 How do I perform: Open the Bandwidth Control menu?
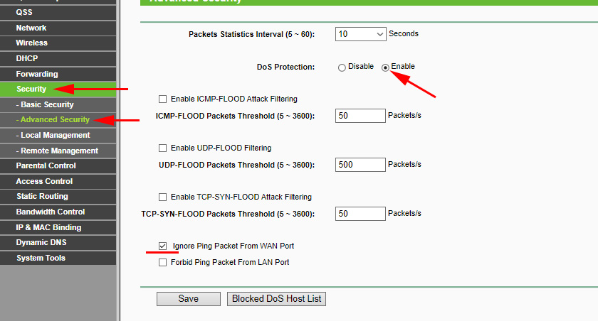click(x=50, y=212)
